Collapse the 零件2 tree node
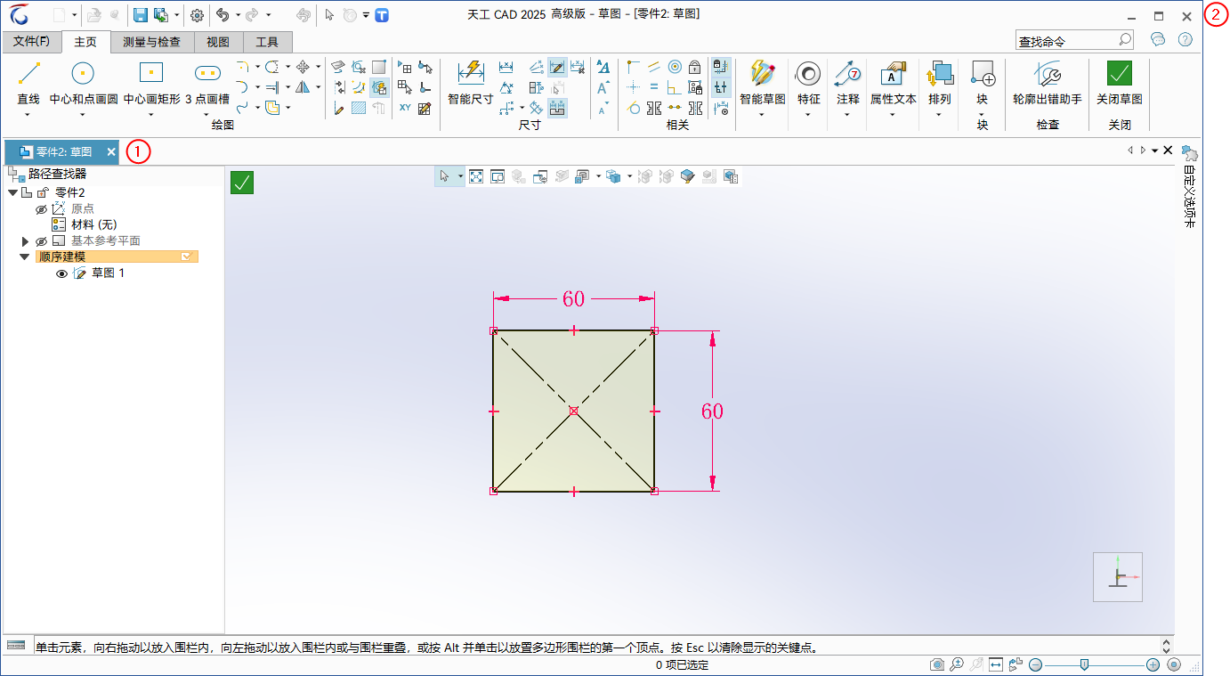 pos(12,192)
